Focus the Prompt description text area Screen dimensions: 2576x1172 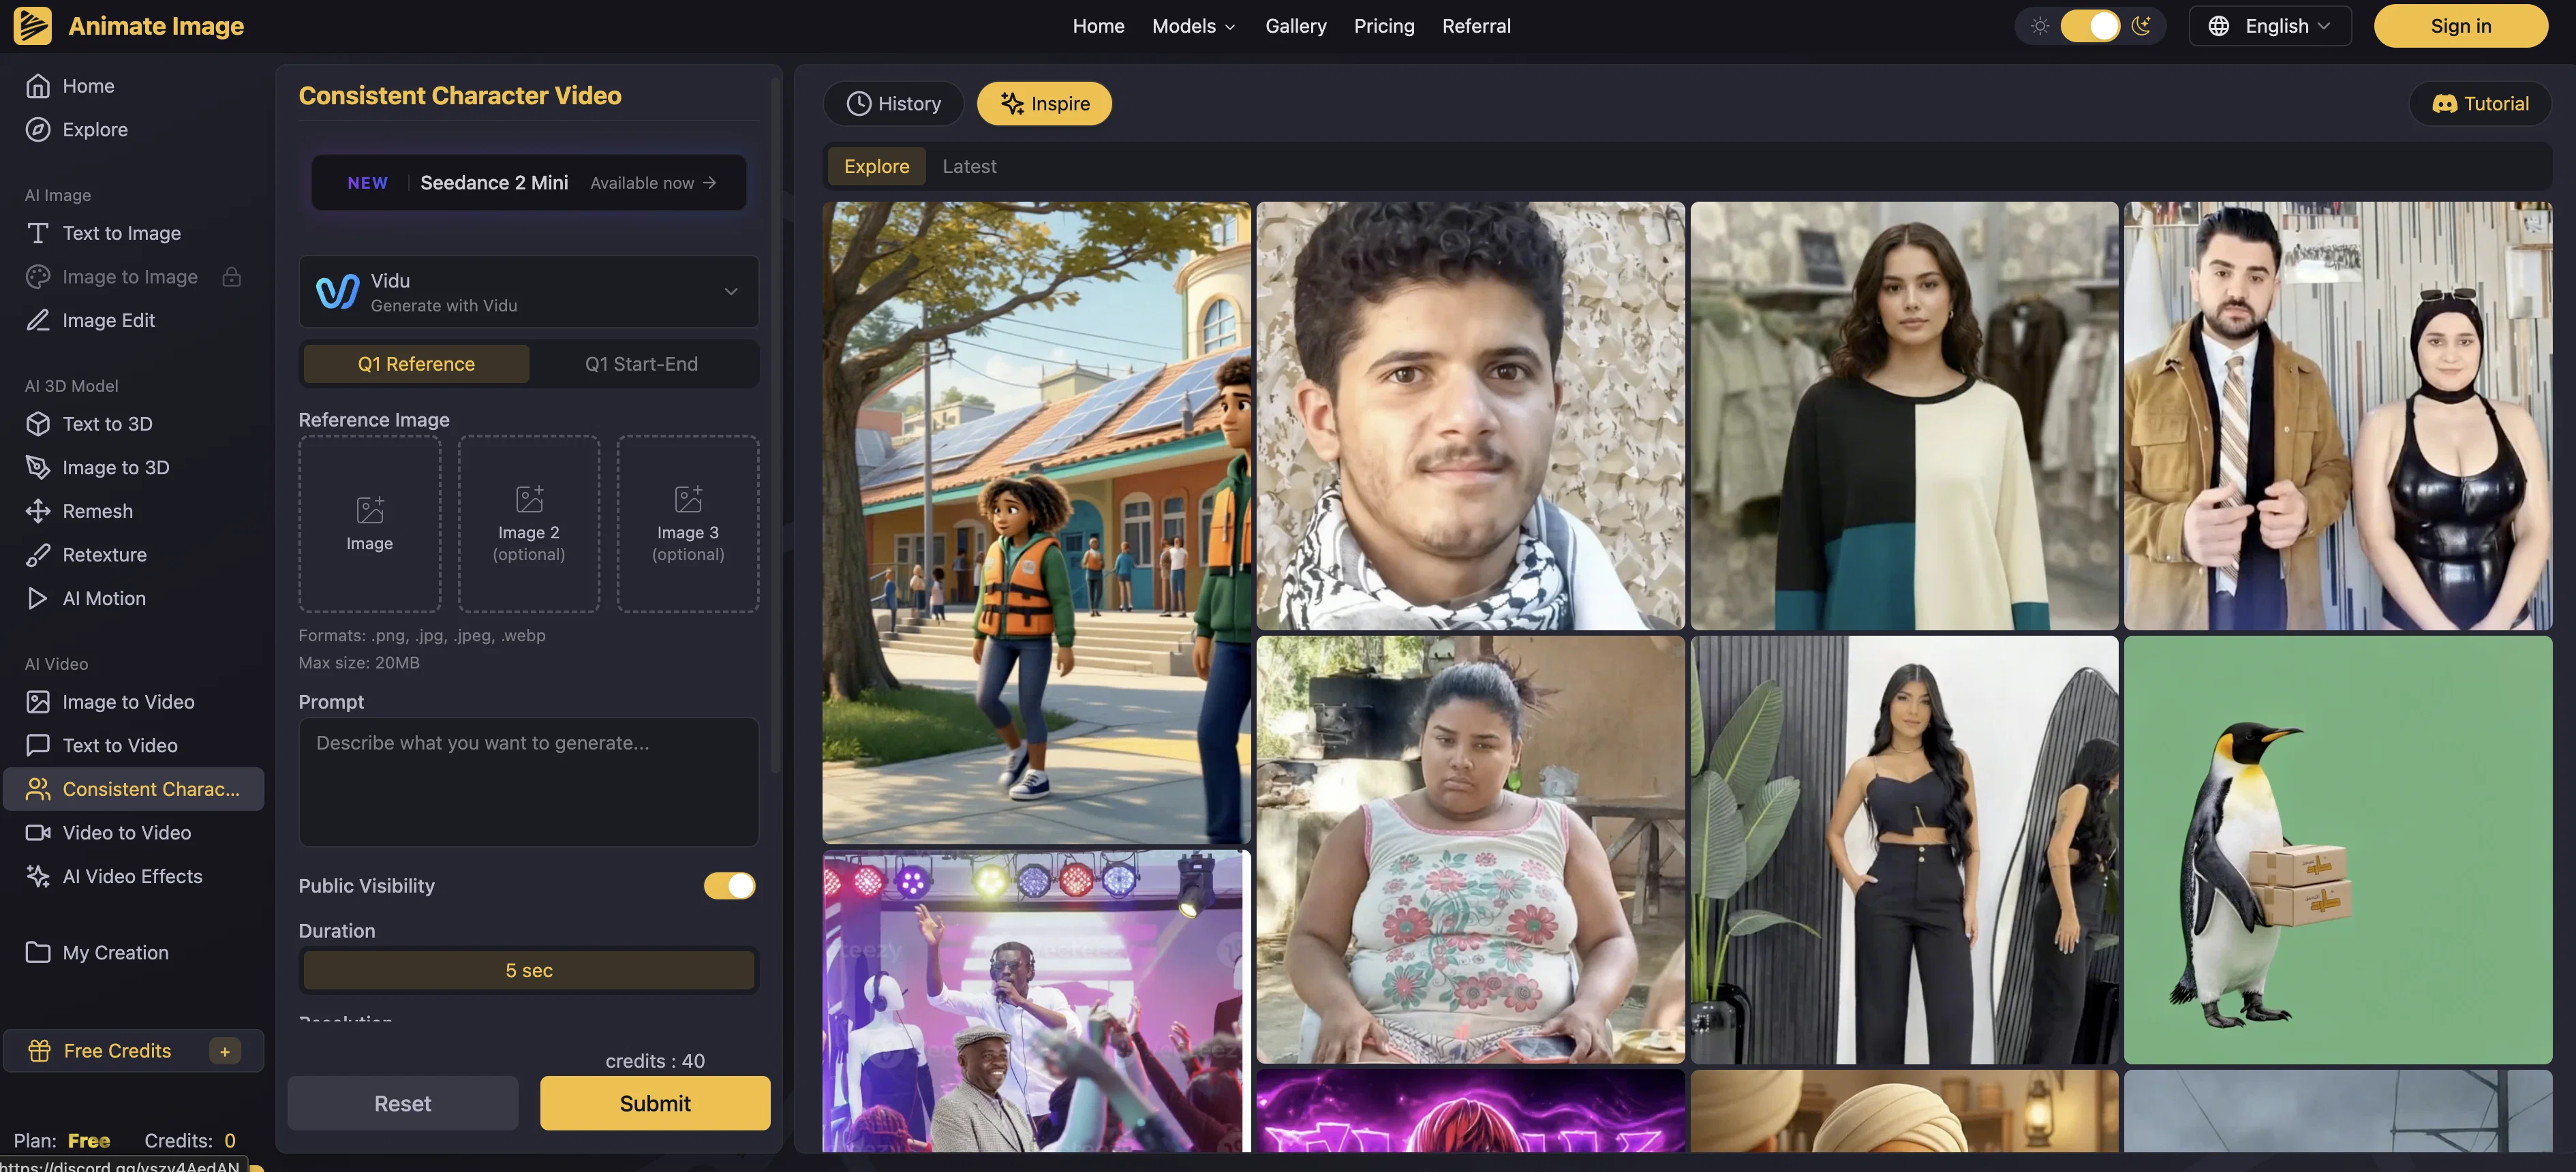click(529, 782)
